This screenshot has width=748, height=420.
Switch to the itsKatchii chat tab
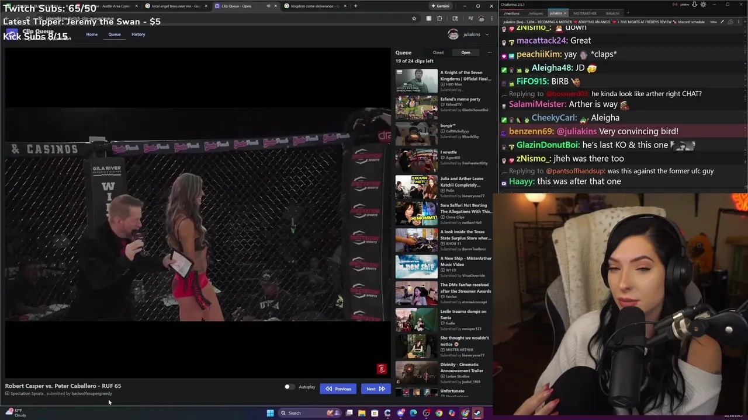tap(612, 13)
